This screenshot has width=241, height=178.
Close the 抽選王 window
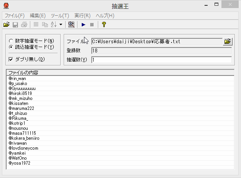230,5
